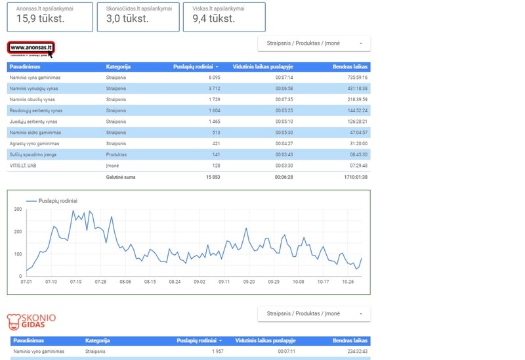Select row Naminio vyno gaminimas in anonsas table
Screen dimensions: 525x360
click(x=188, y=78)
